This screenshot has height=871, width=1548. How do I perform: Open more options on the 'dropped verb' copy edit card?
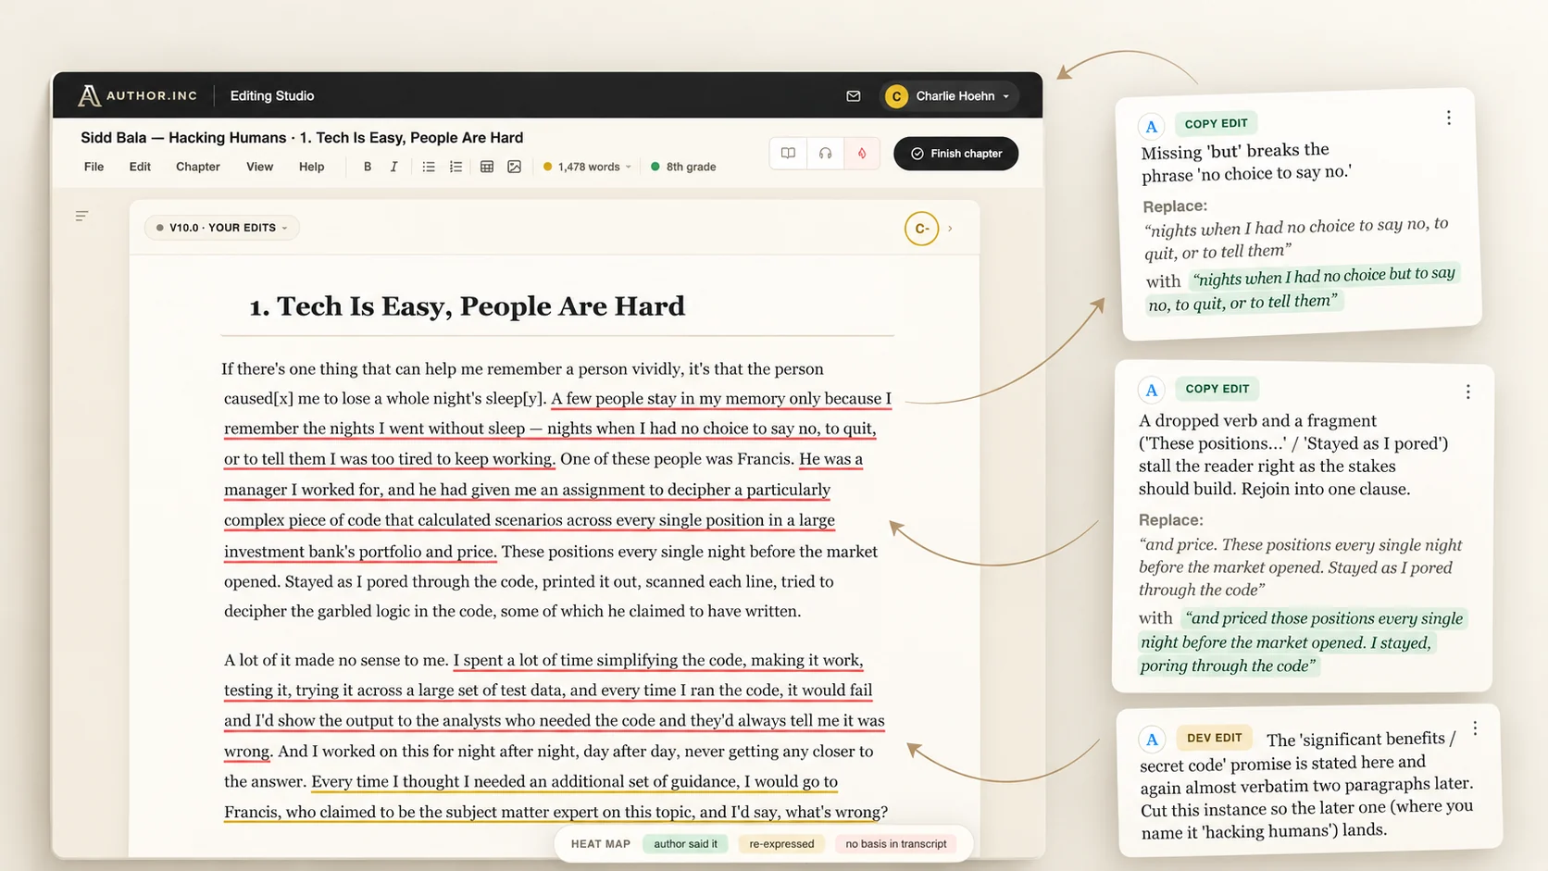tap(1467, 392)
